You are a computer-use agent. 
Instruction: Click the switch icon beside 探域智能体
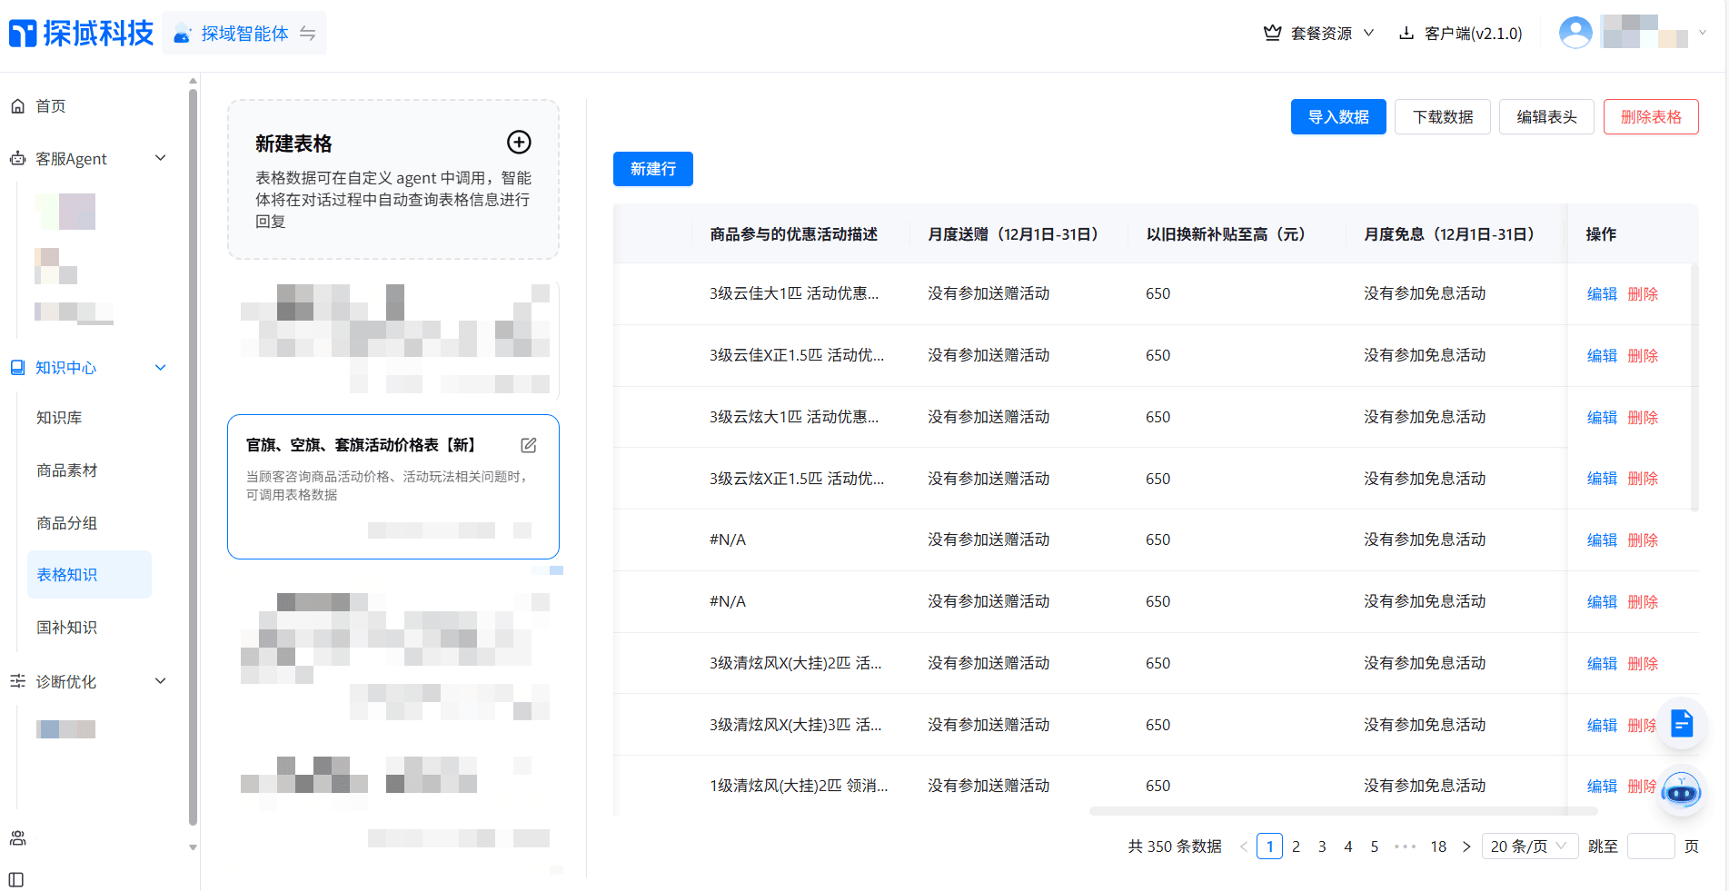click(308, 33)
